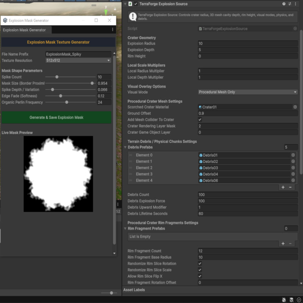This screenshot has width=303, height=303.
Task: Open the scene panel vertical dots menu
Action: [118, 205]
